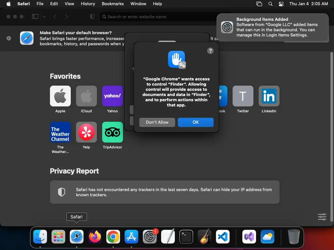Open the History menu
The height and width of the screenshot is (250, 334).
click(88, 4)
